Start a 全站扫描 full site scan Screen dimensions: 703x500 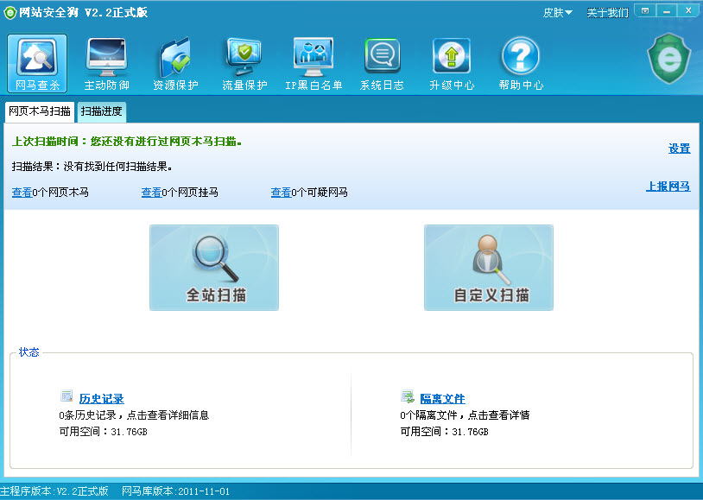coord(213,268)
